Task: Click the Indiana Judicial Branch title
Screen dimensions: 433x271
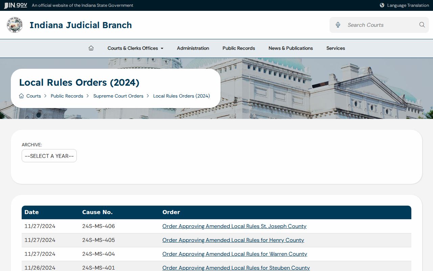Action: pos(81,25)
